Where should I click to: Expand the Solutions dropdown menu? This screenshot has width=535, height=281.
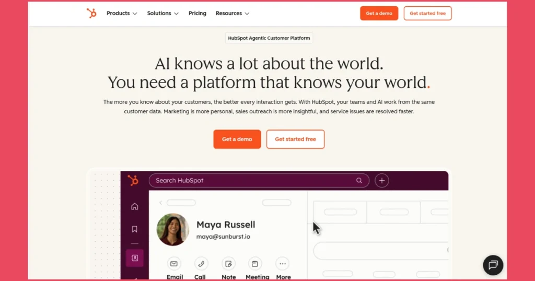[163, 13]
